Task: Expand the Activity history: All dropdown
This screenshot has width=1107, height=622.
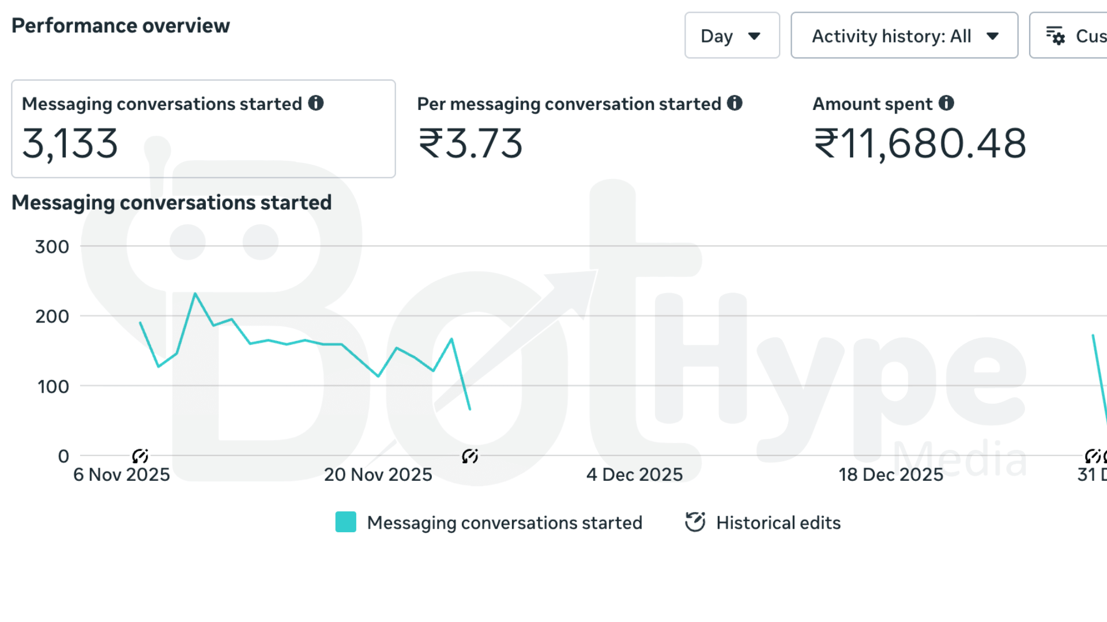Action: tap(904, 36)
